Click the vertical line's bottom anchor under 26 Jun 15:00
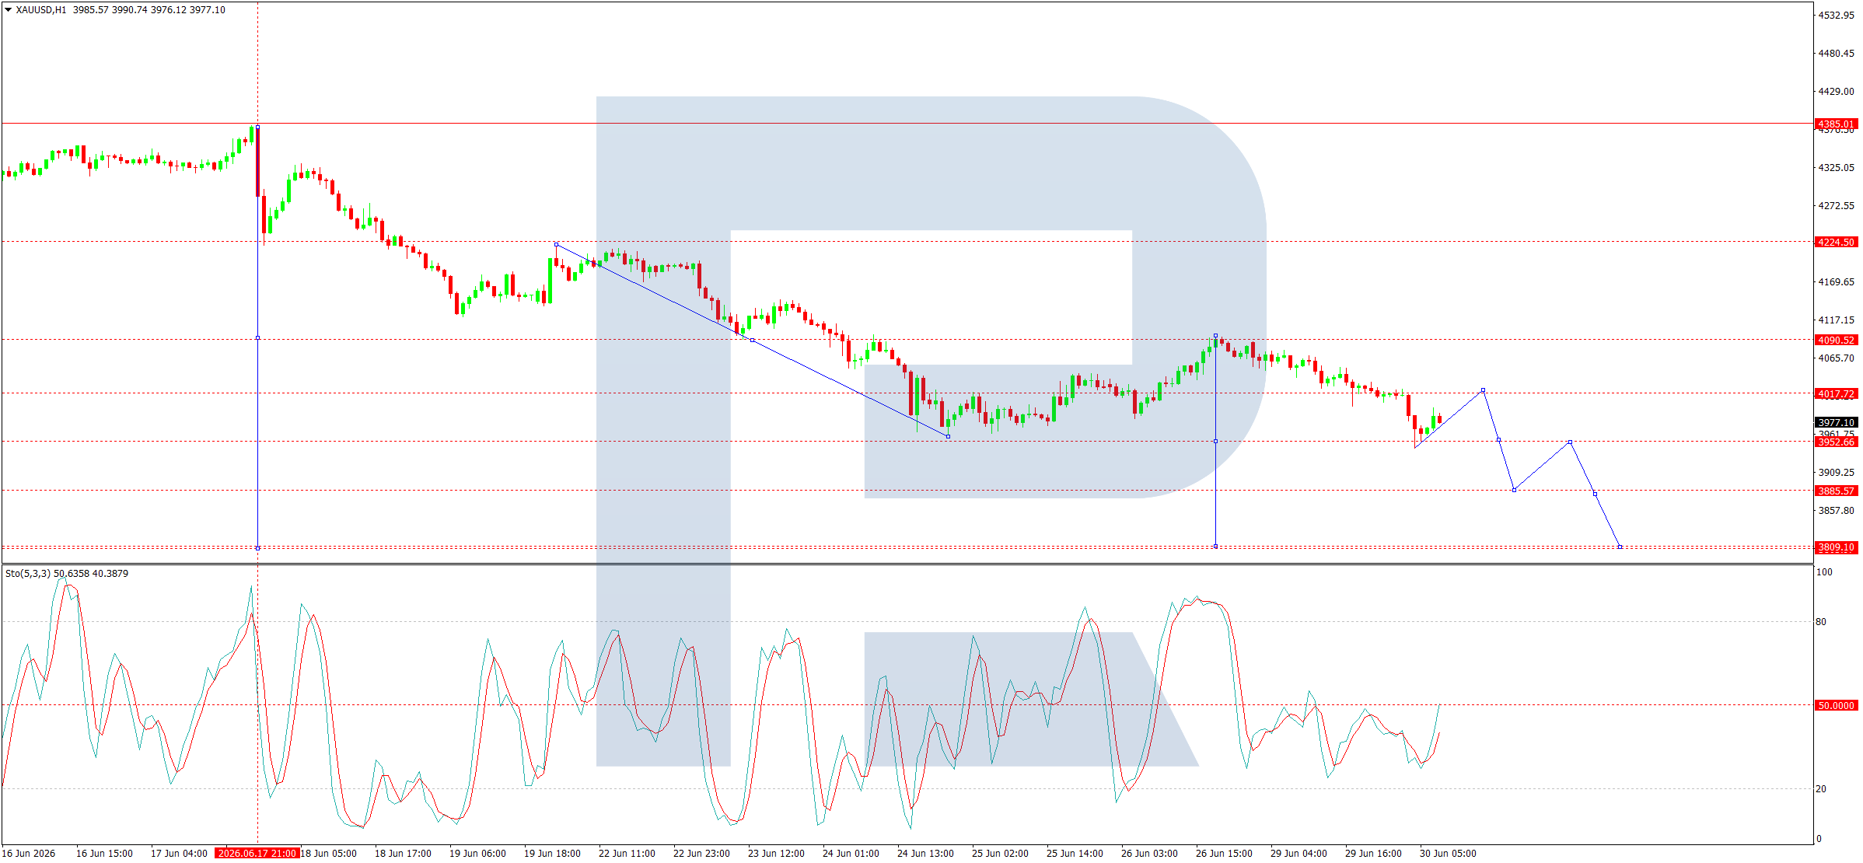This screenshot has width=1863, height=863. coord(1215,547)
